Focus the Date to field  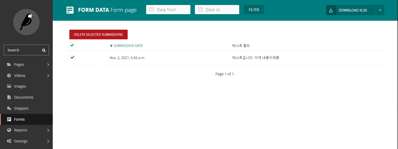pyautogui.click(x=217, y=10)
